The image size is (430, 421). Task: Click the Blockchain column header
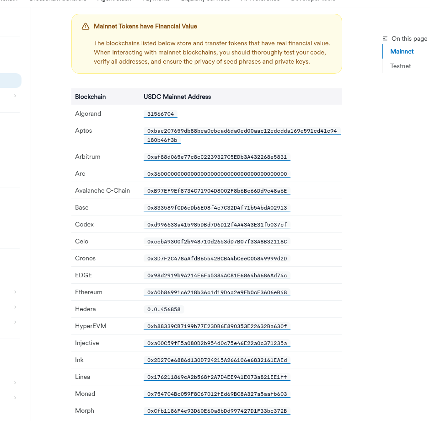(90, 97)
